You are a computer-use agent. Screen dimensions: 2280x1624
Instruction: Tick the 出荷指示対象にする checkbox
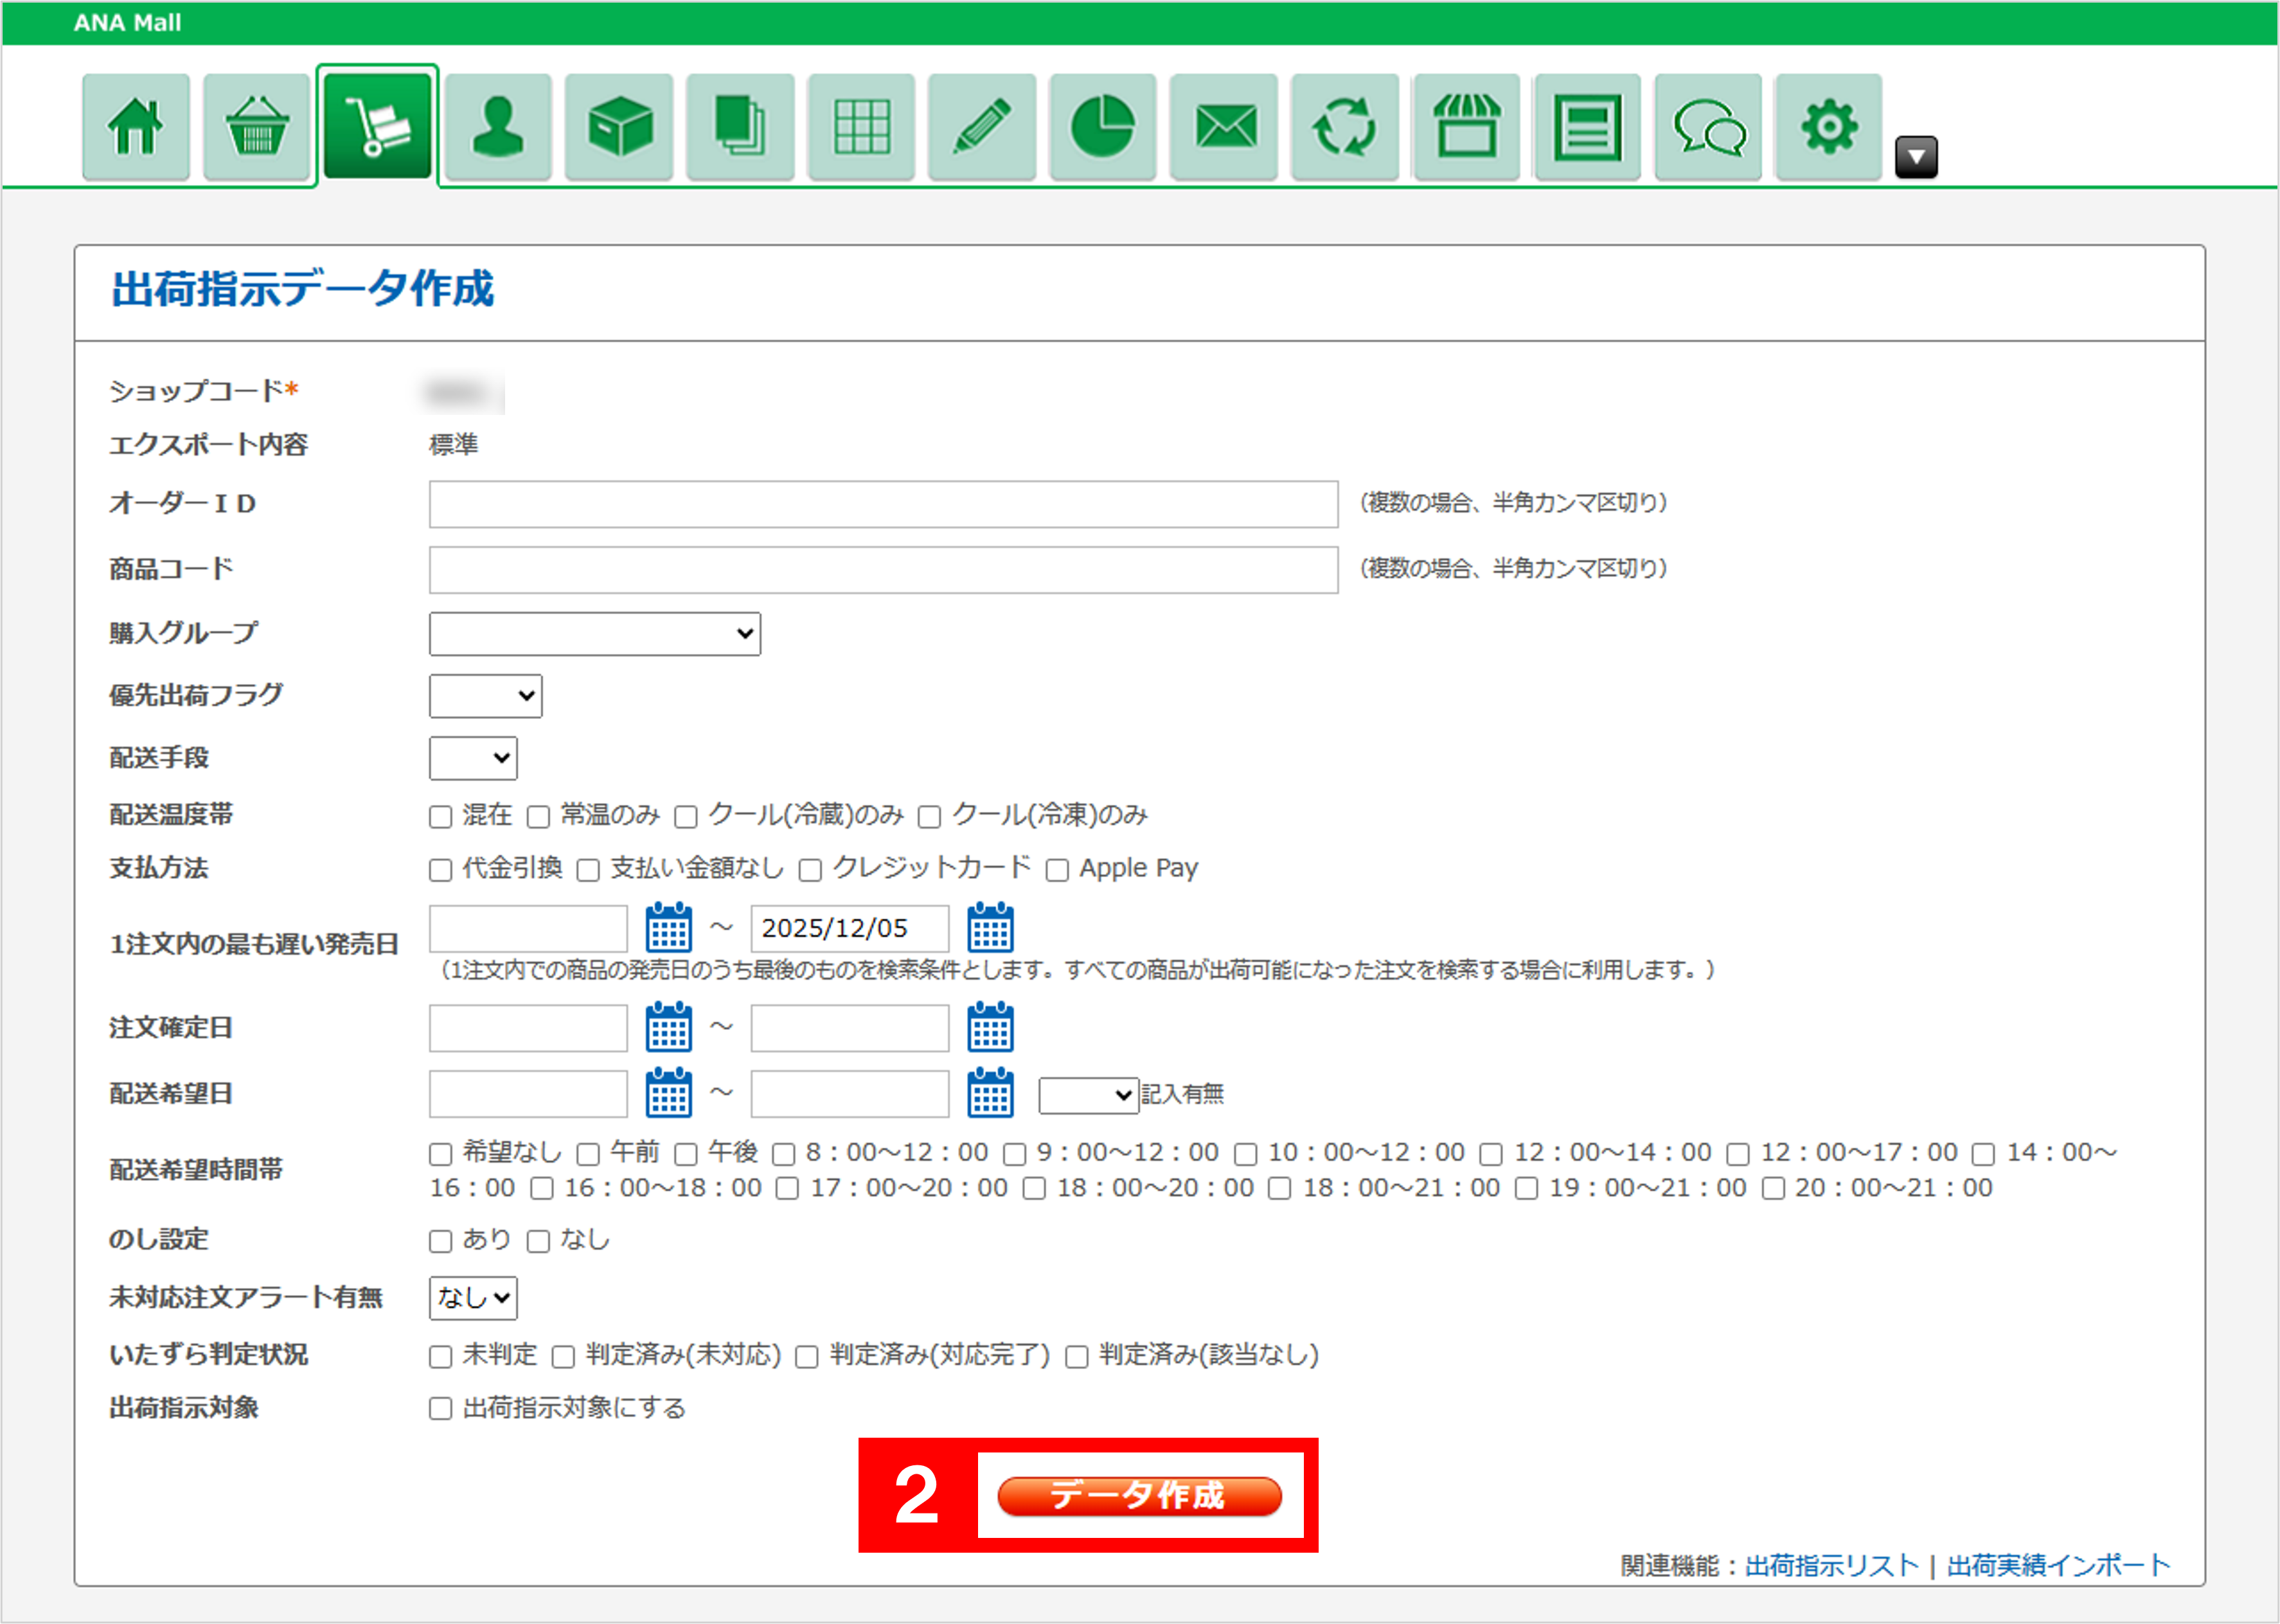[440, 1409]
